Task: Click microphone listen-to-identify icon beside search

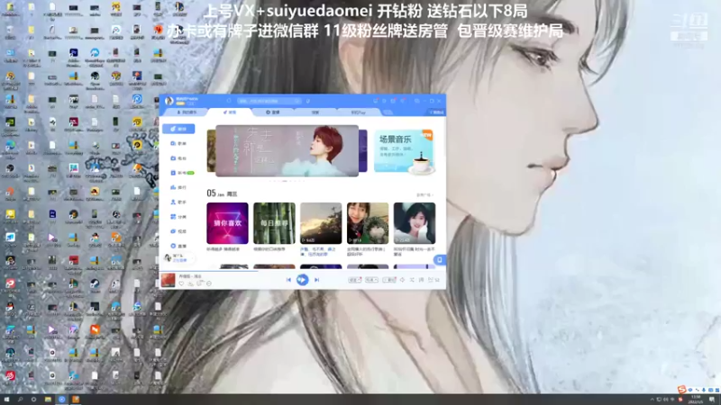Action: click(308, 101)
